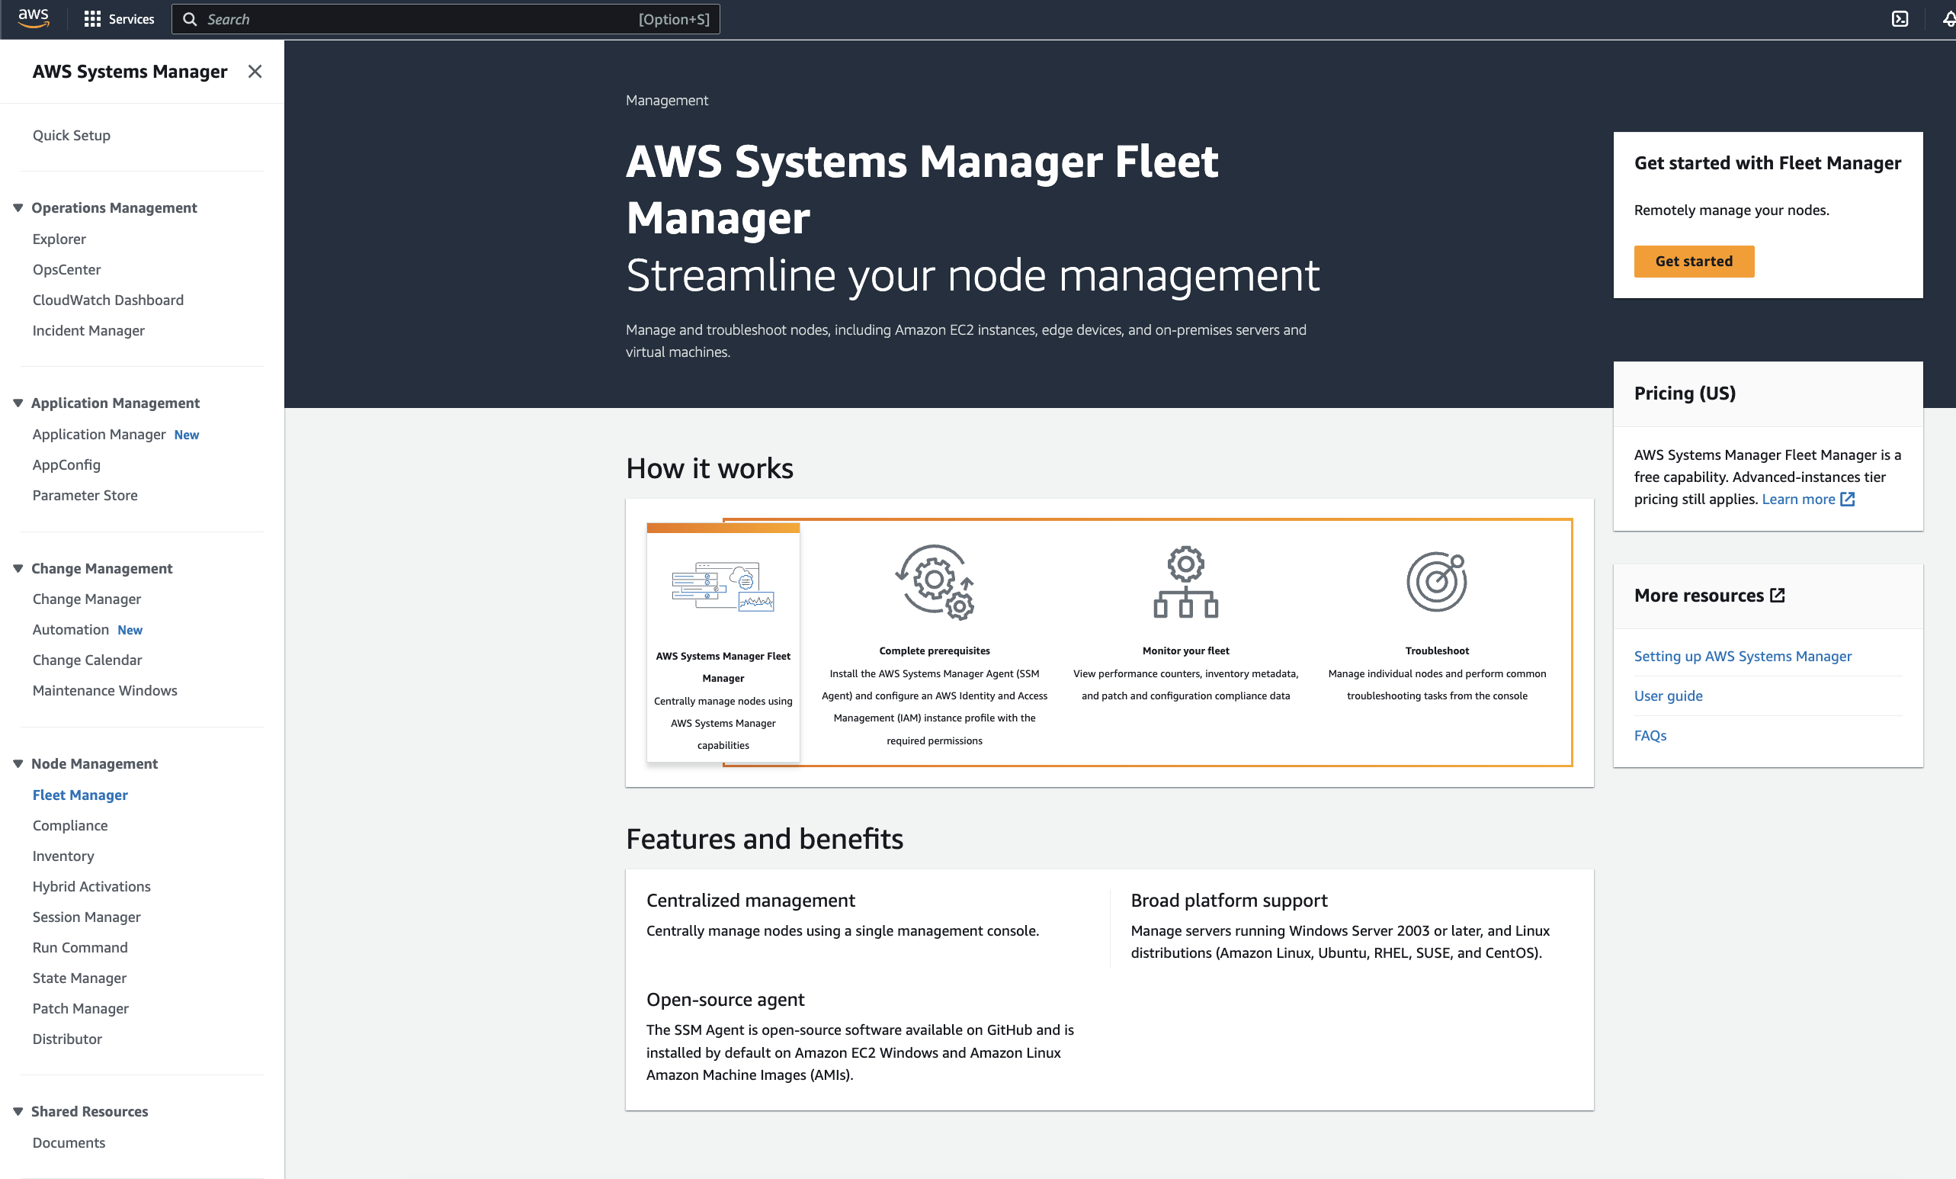Click the AWS logo home icon
This screenshot has height=1179, width=1956.
34,18
